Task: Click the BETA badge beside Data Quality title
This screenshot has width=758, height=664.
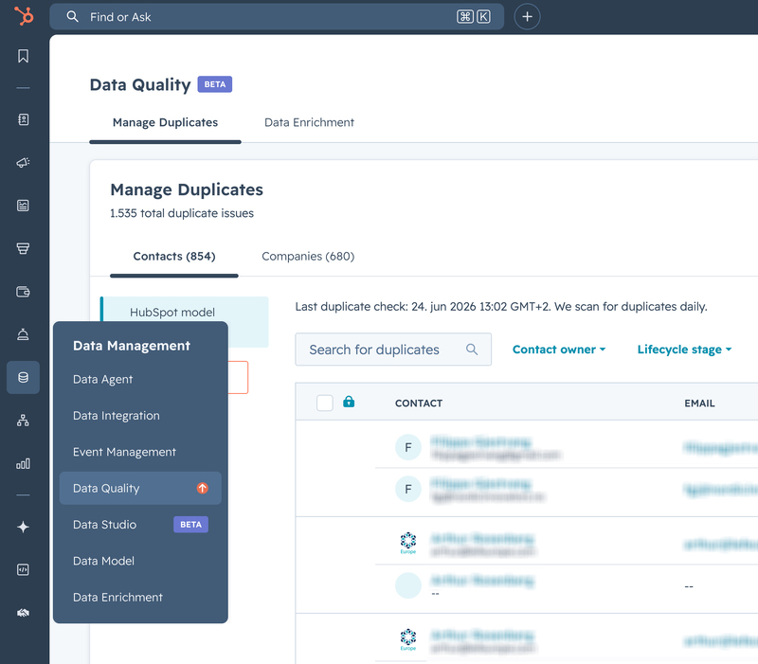Action: tap(215, 84)
